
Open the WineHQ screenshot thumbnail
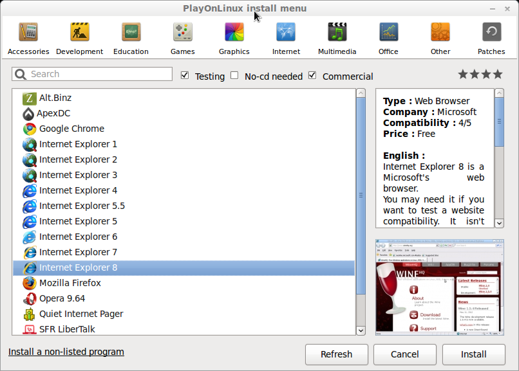pos(440,287)
